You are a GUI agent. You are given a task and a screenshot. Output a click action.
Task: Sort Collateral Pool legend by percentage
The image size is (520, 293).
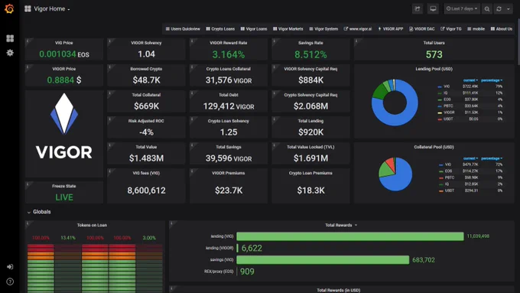[492, 158]
